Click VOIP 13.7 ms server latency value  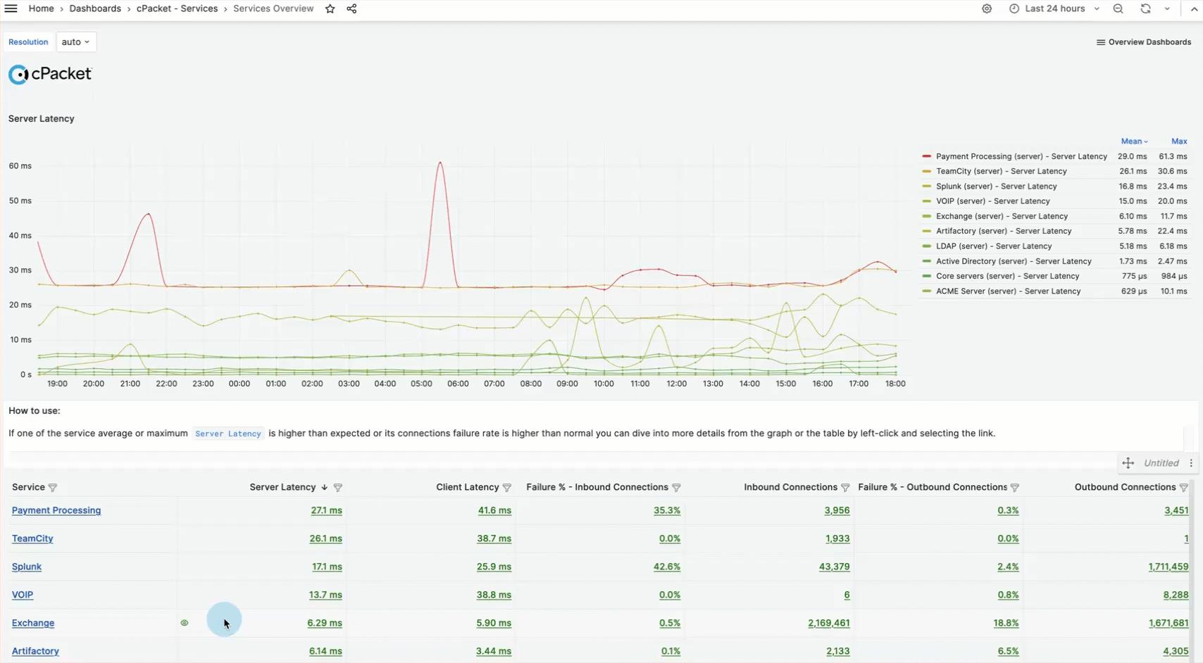tap(325, 595)
